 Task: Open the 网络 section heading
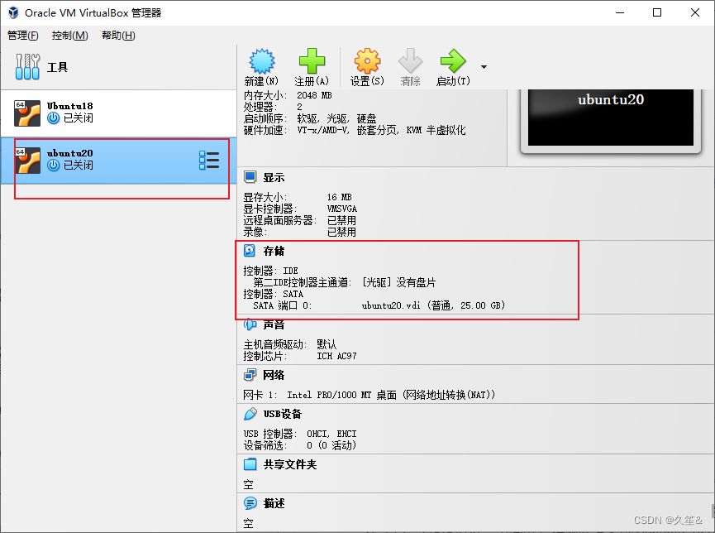[274, 375]
